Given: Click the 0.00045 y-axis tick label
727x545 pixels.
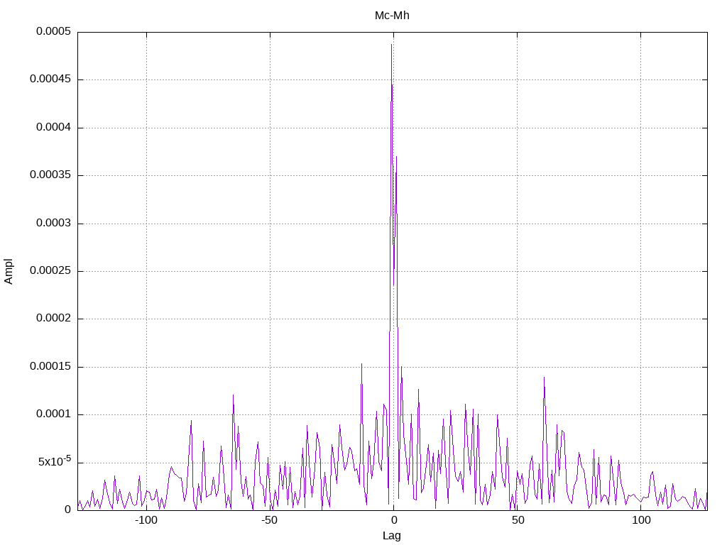Looking at the screenshot, I should pyautogui.click(x=50, y=79).
